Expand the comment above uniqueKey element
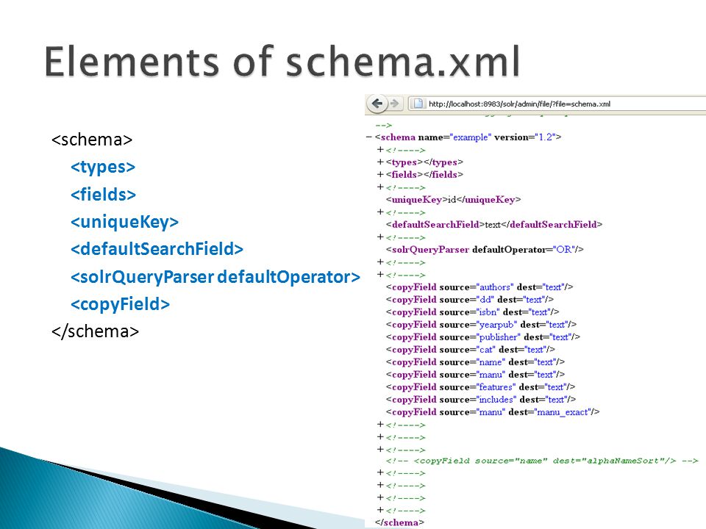Image resolution: width=706 pixels, height=529 pixels. pyautogui.click(x=380, y=187)
